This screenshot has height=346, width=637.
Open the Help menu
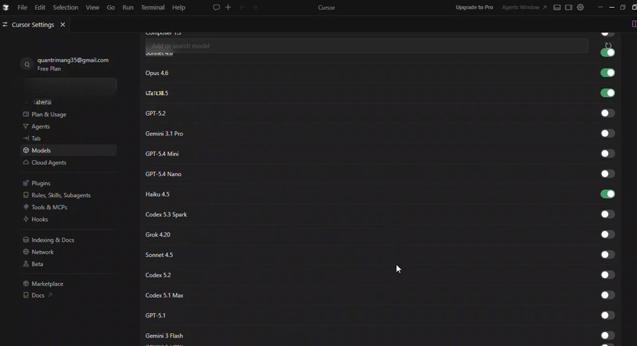(x=178, y=7)
